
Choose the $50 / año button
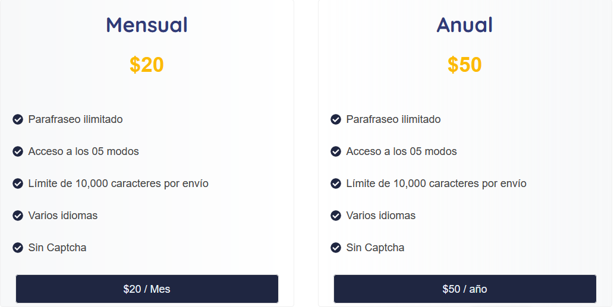[x=465, y=289]
